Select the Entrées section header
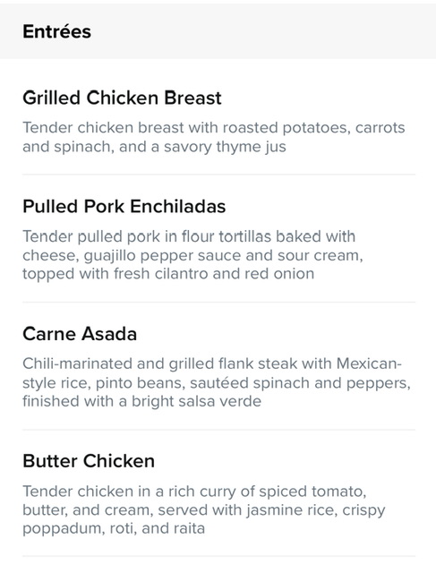Image resolution: width=436 pixels, height=573 pixels. [56, 31]
